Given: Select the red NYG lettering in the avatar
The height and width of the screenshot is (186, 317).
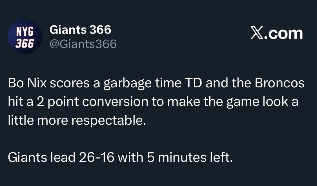Looking at the screenshot, I should coord(25,31).
